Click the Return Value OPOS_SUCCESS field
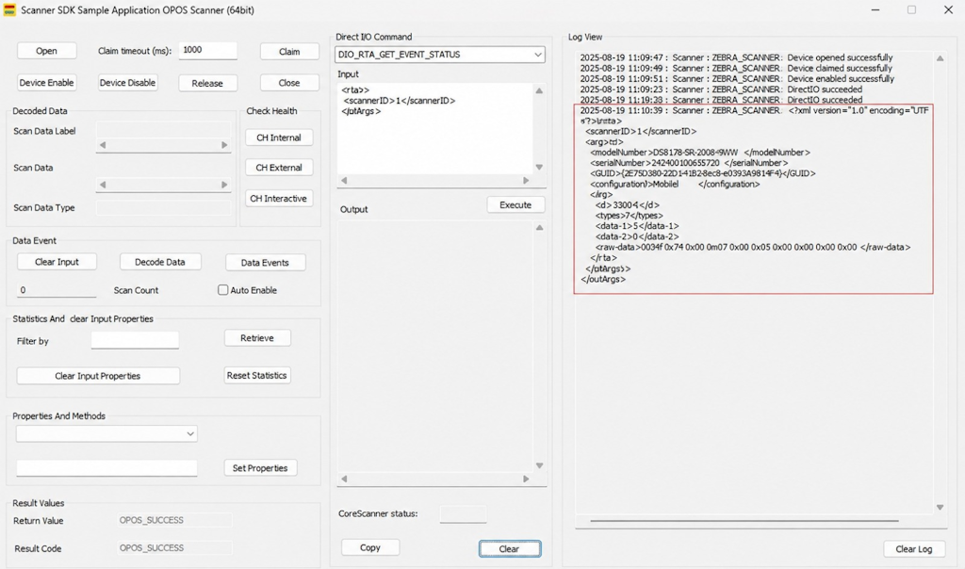The width and height of the screenshot is (965, 569). click(x=174, y=520)
